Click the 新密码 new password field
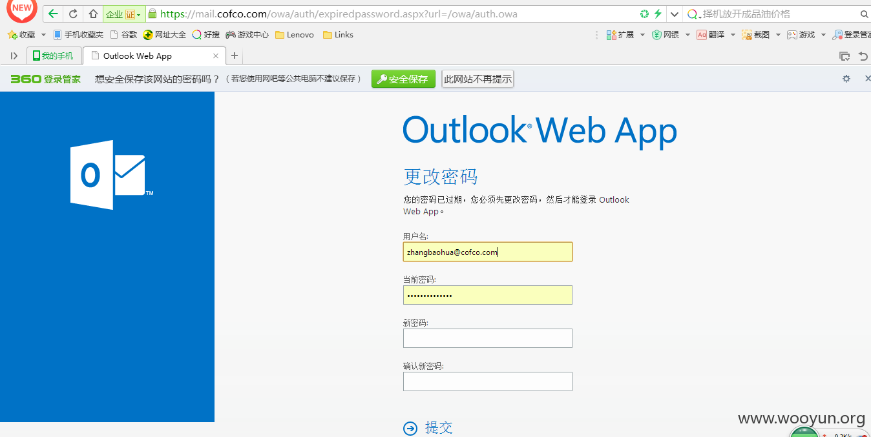The image size is (871, 437). coord(488,338)
